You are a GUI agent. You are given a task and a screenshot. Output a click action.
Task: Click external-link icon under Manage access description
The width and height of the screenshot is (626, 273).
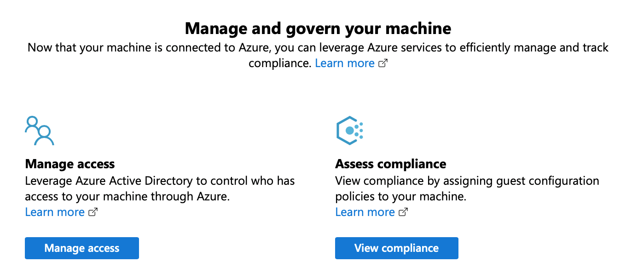point(93,212)
